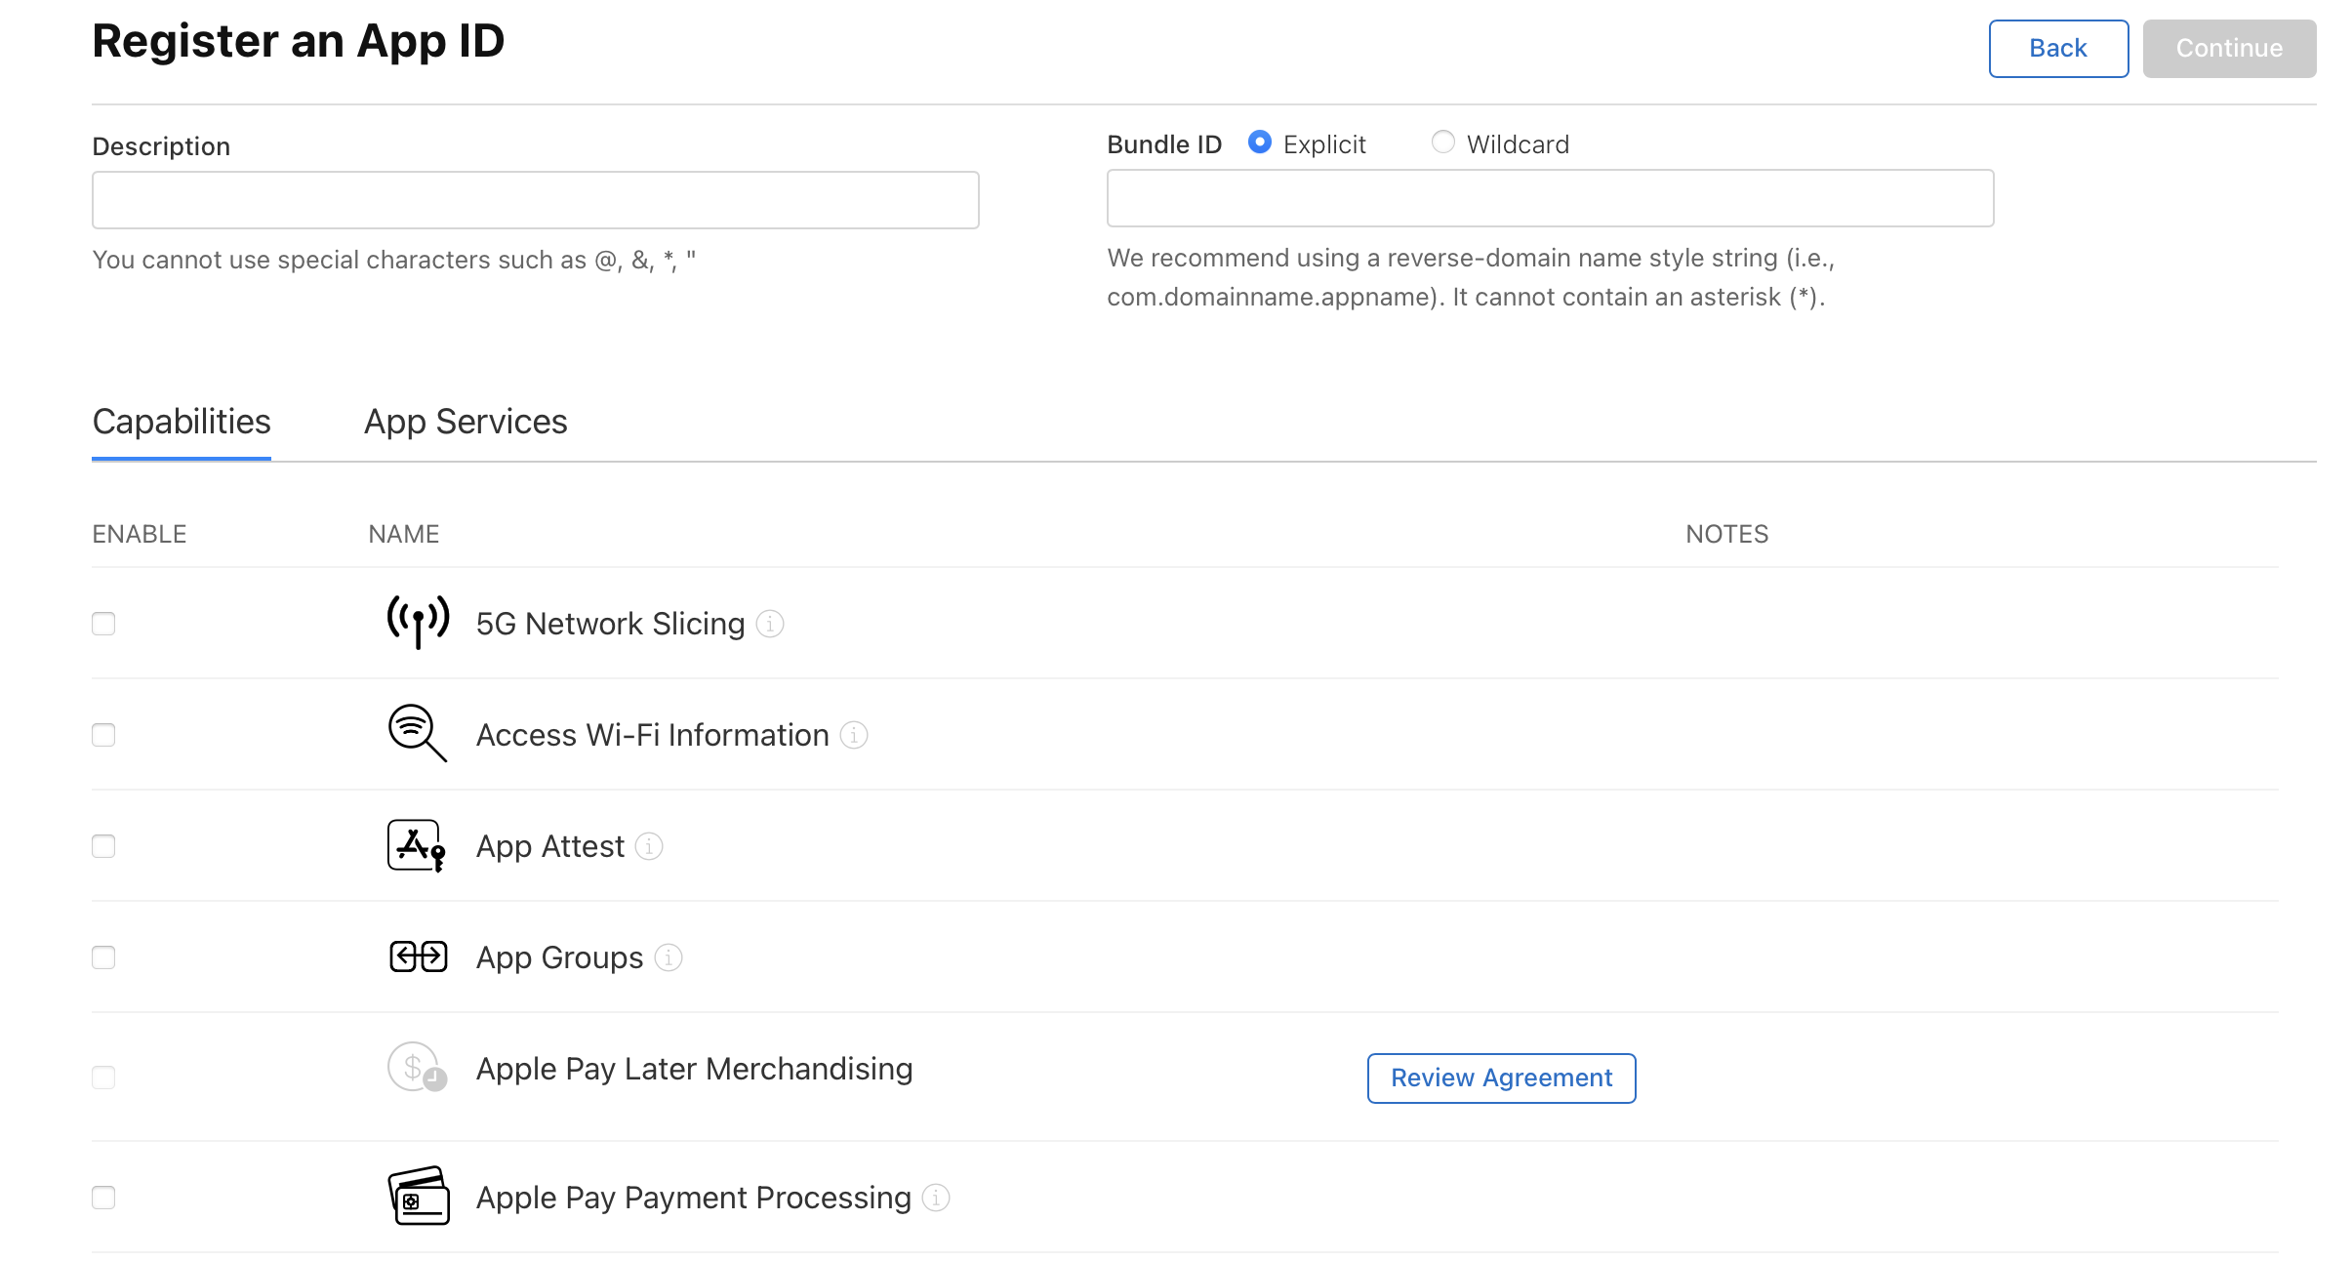Click the Access Wi-Fi Information info tooltip
This screenshot has width=2352, height=1261.
click(856, 736)
